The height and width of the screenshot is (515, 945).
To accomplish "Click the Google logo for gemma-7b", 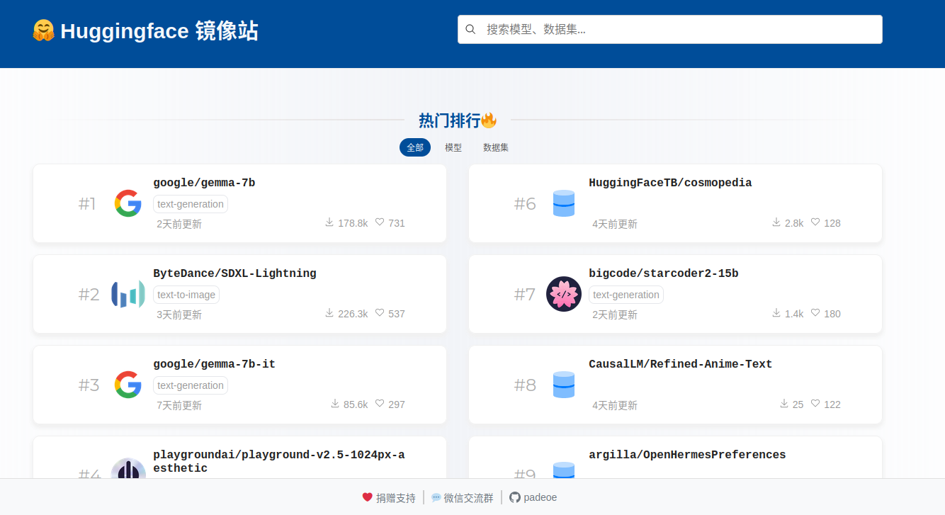I will pos(128,203).
